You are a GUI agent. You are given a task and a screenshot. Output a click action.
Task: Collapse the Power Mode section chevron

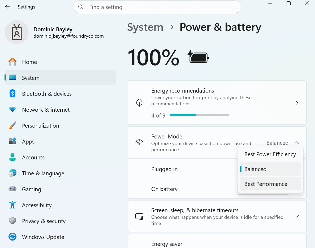pos(297,143)
